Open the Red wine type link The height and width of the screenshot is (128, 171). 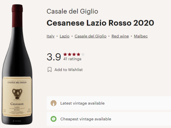120,36
